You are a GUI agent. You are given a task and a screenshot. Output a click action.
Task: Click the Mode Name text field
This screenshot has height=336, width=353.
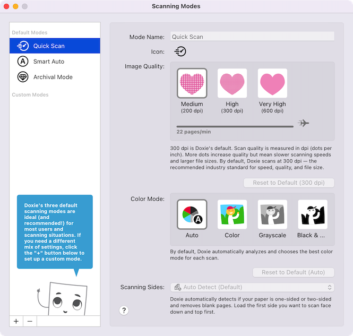pos(252,37)
